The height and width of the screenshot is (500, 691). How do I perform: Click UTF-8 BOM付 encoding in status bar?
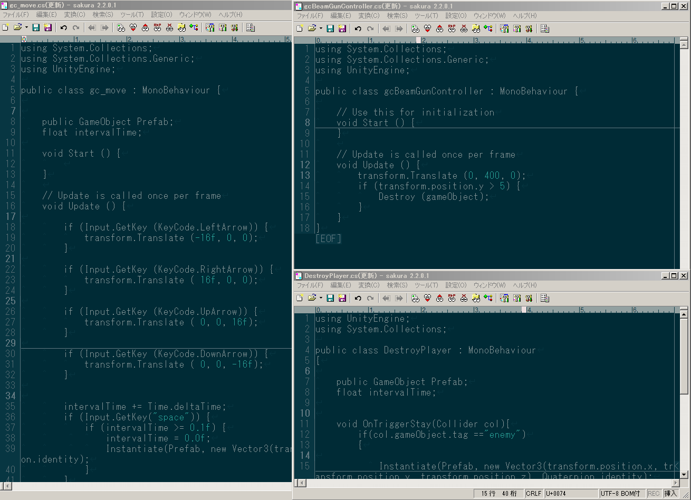621,494
